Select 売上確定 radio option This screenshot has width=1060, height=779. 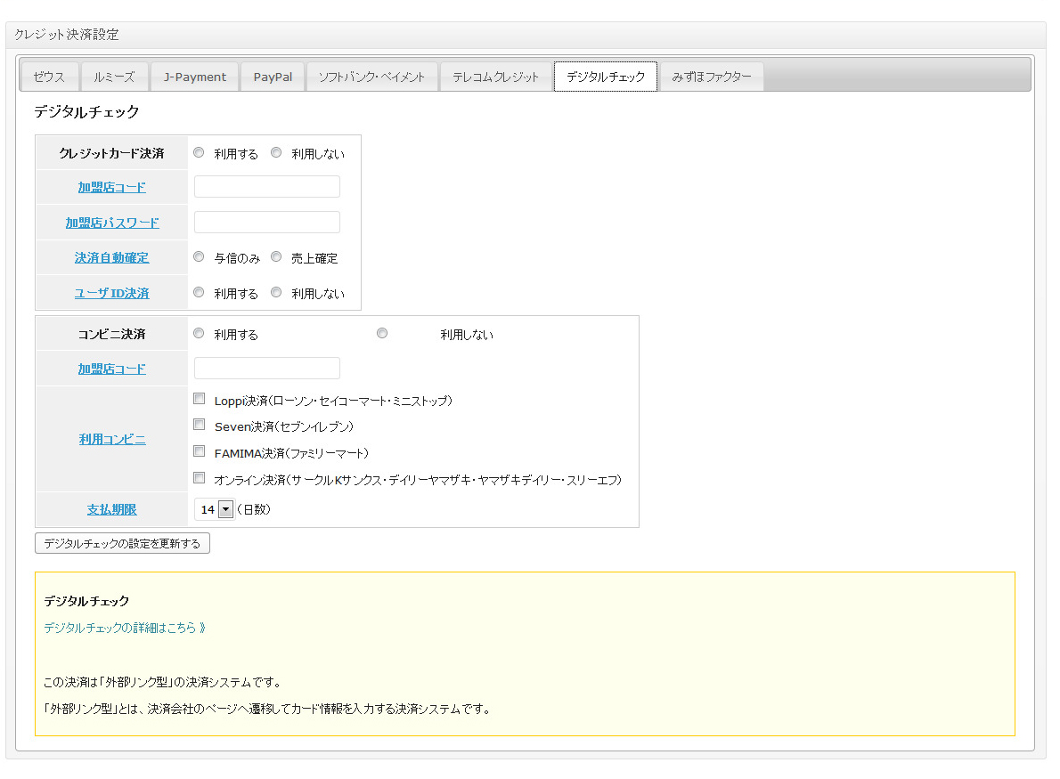tap(276, 257)
